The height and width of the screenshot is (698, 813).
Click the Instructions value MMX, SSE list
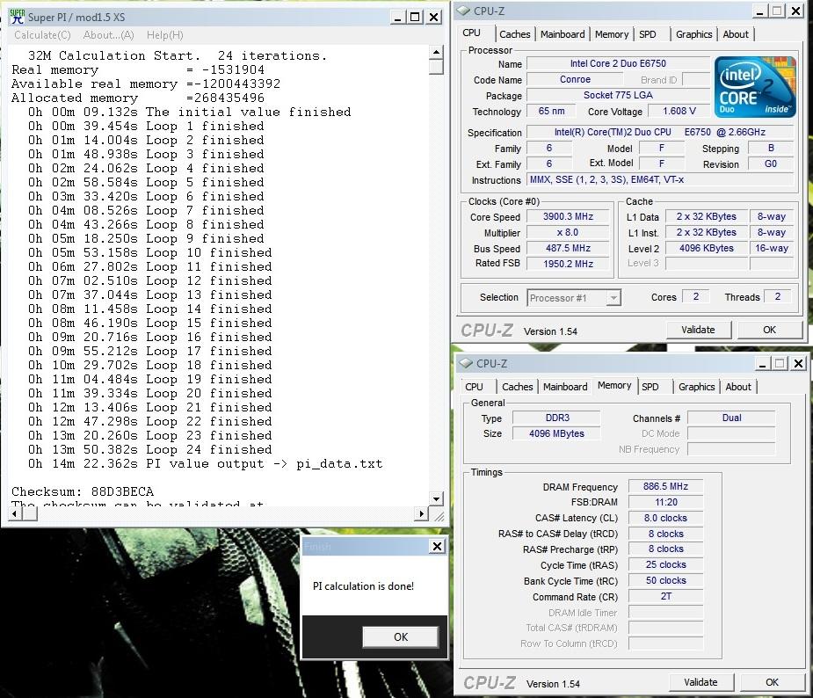tap(660, 180)
